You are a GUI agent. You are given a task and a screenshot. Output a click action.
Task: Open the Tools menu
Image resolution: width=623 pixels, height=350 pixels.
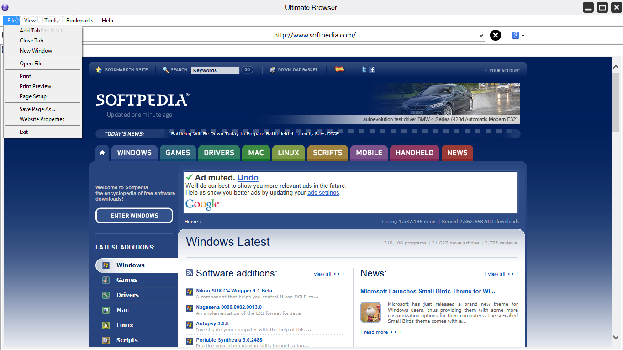(51, 20)
